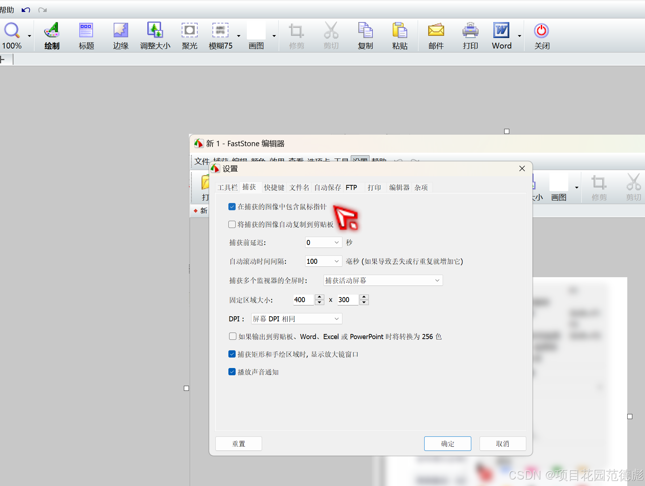
Task: Select the 新 document tab in FastStone editor window
Action: [x=201, y=211]
